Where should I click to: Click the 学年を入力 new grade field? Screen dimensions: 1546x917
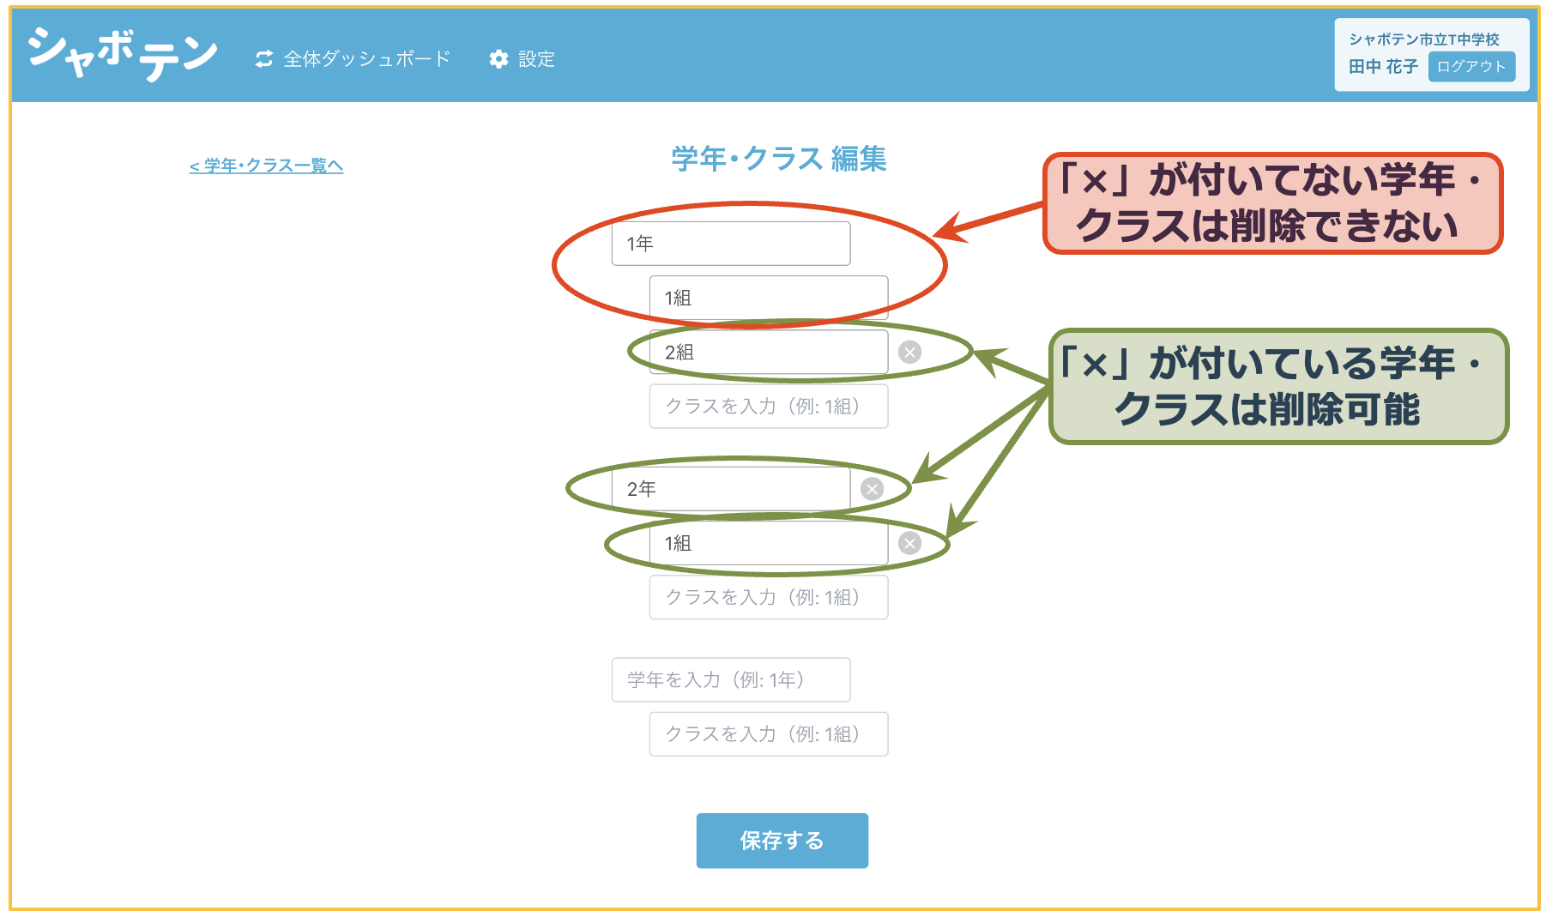[x=731, y=679]
